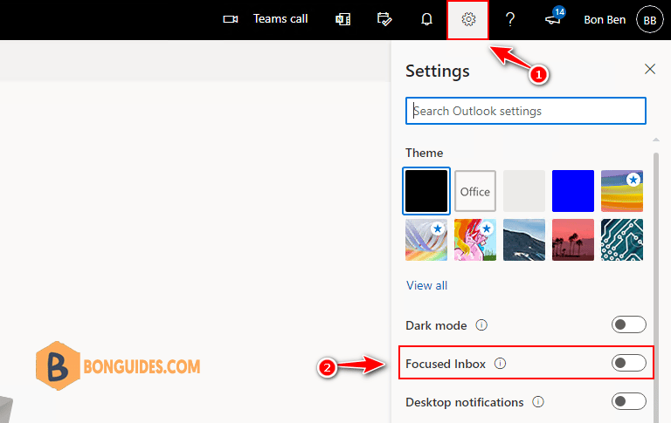
Task: Show Focused Inbox info icon
Action: [500, 363]
